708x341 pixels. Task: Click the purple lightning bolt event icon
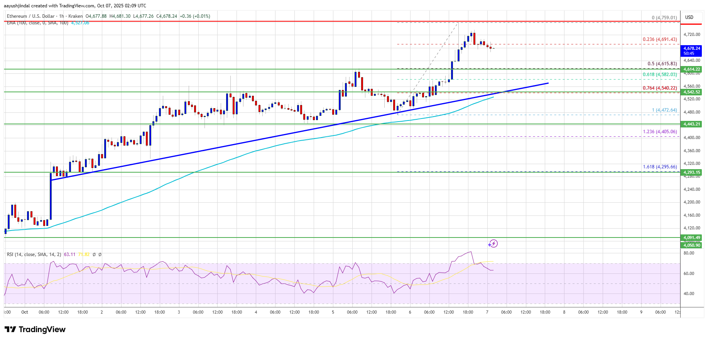pyautogui.click(x=493, y=244)
